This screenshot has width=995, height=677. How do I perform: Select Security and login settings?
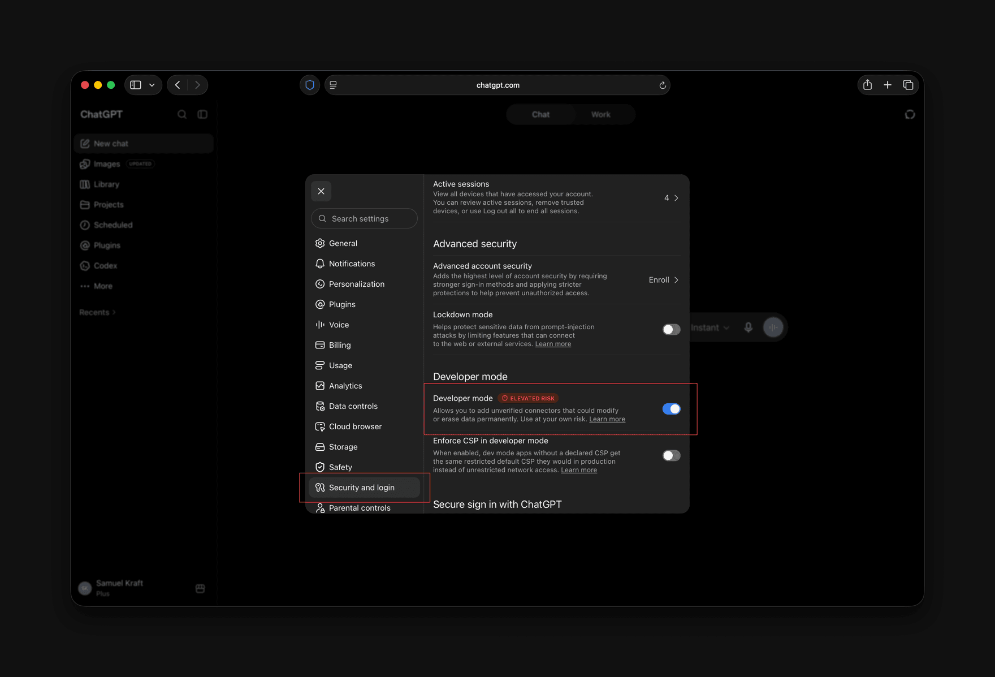pos(364,488)
